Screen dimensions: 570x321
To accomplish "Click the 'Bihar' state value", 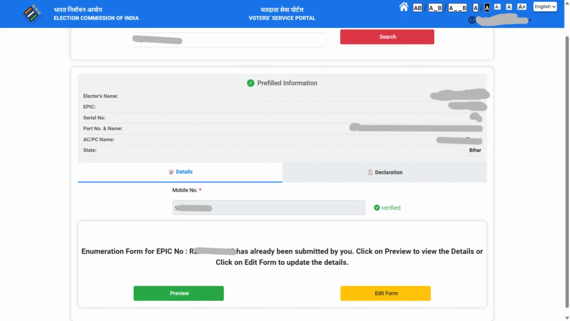I will click(x=475, y=150).
